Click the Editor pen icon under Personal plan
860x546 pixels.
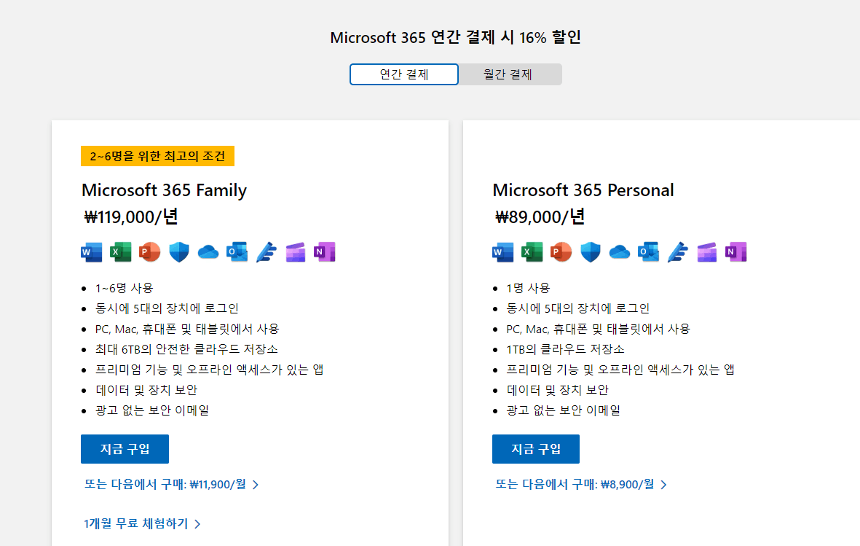pyautogui.click(x=677, y=252)
